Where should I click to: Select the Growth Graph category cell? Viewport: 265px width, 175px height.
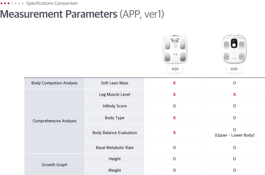(x=54, y=165)
